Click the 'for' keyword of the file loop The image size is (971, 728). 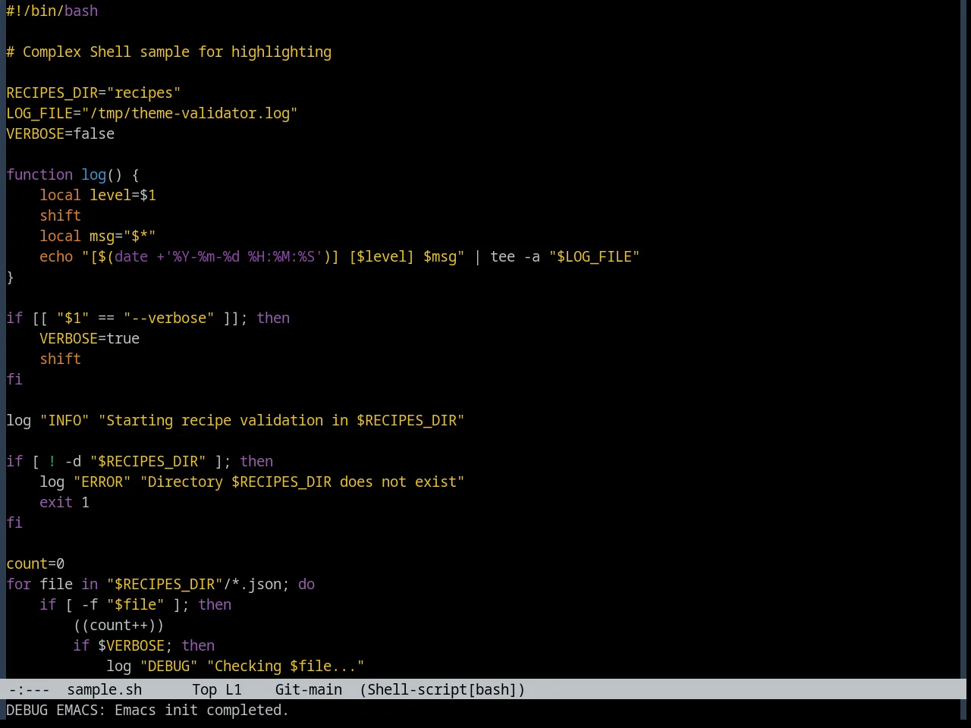(19, 584)
